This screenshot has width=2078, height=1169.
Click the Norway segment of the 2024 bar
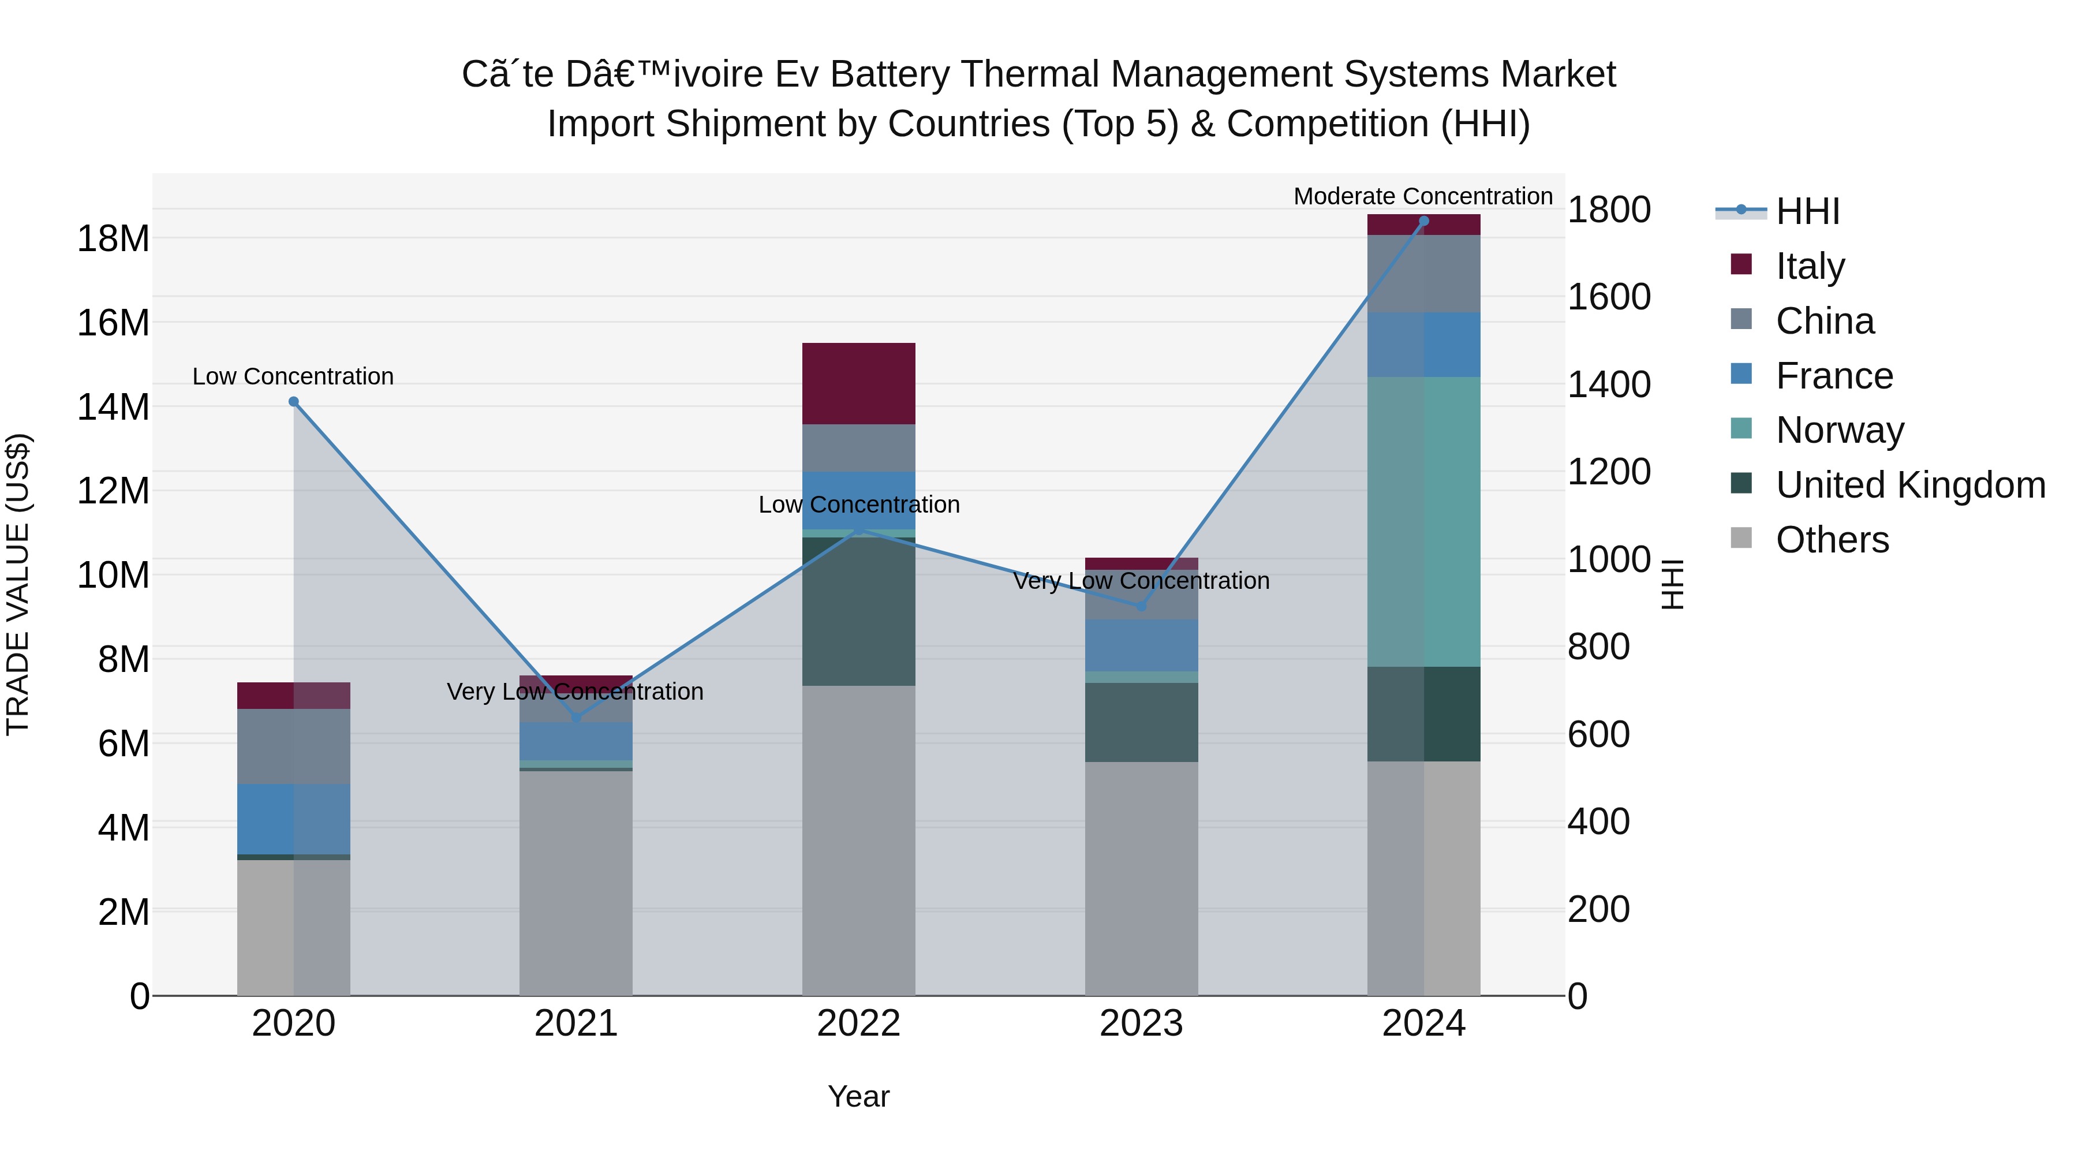point(1424,522)
